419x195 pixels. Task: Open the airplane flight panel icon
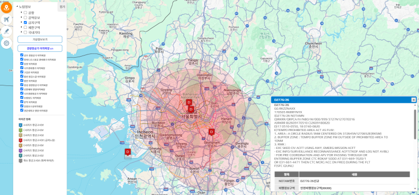click(6, 19)
